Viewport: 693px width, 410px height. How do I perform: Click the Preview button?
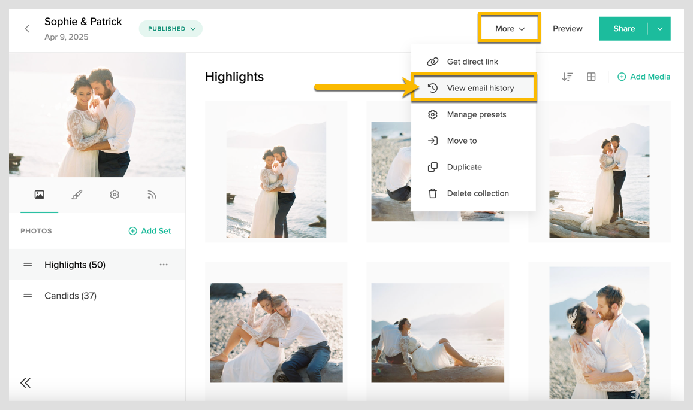click(x=567, y=29)
